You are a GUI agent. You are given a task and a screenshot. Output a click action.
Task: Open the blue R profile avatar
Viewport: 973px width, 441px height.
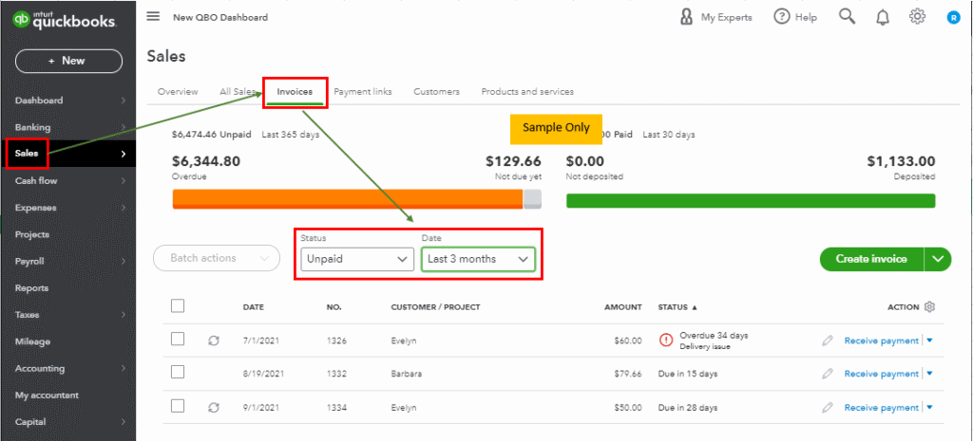tap(953, 18)
